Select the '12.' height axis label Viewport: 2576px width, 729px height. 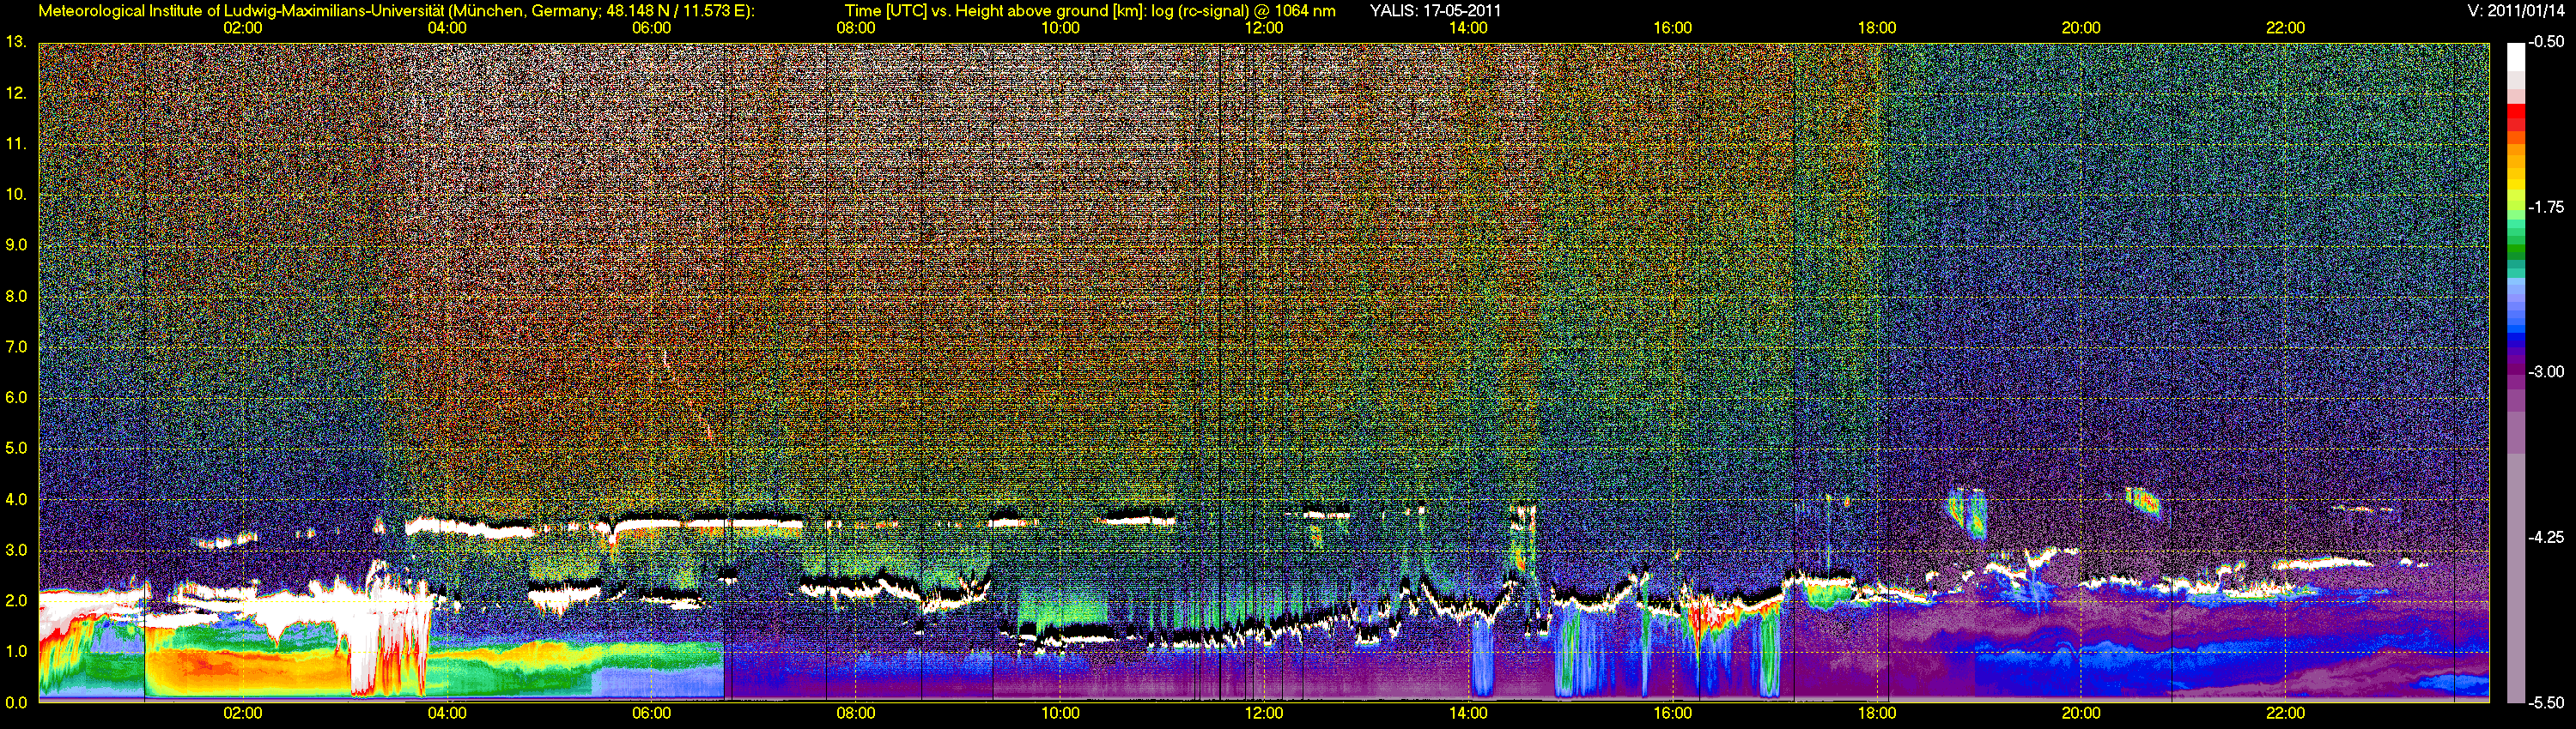[x=15, y=93]
